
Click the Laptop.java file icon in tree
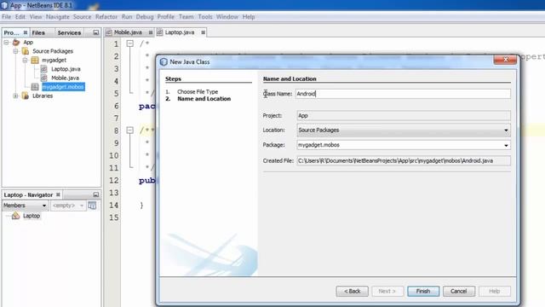43,69
